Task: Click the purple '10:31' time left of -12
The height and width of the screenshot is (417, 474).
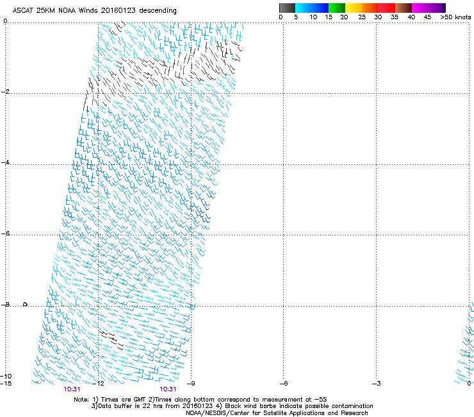Action: (72, 389)
